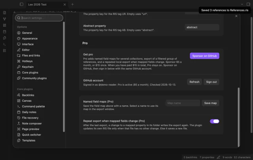
Task: Click the Refresh button
Action: pos(194,82)
